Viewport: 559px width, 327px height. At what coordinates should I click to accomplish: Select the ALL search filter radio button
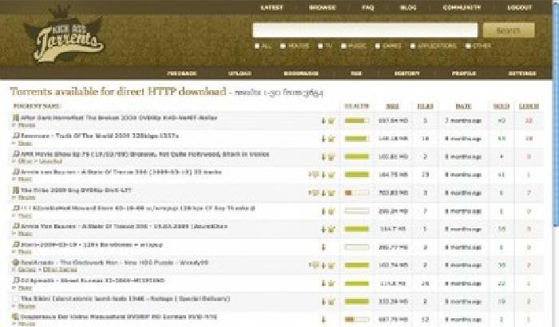tap(257, 45)
